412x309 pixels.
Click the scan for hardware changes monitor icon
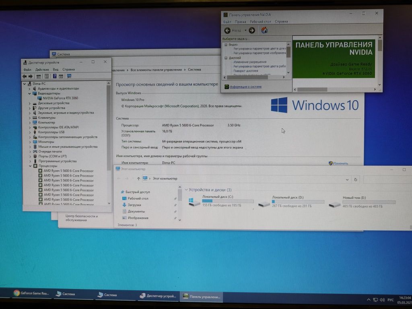click(x=69, y=76)
